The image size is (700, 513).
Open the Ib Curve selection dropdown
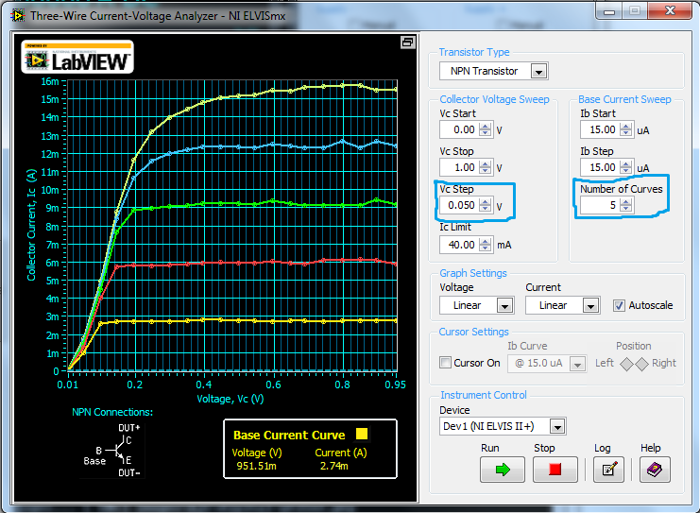coord(578,365)
